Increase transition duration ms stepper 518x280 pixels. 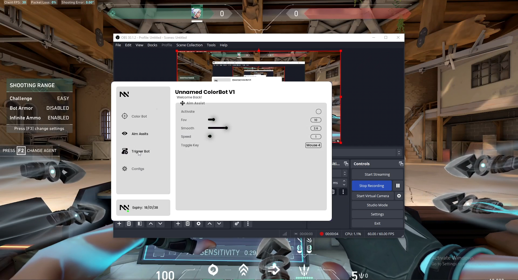(x=344, y=181)
